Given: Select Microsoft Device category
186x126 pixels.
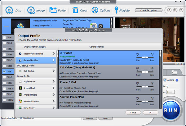Looking at the screenshot, I should pos(36,101).
